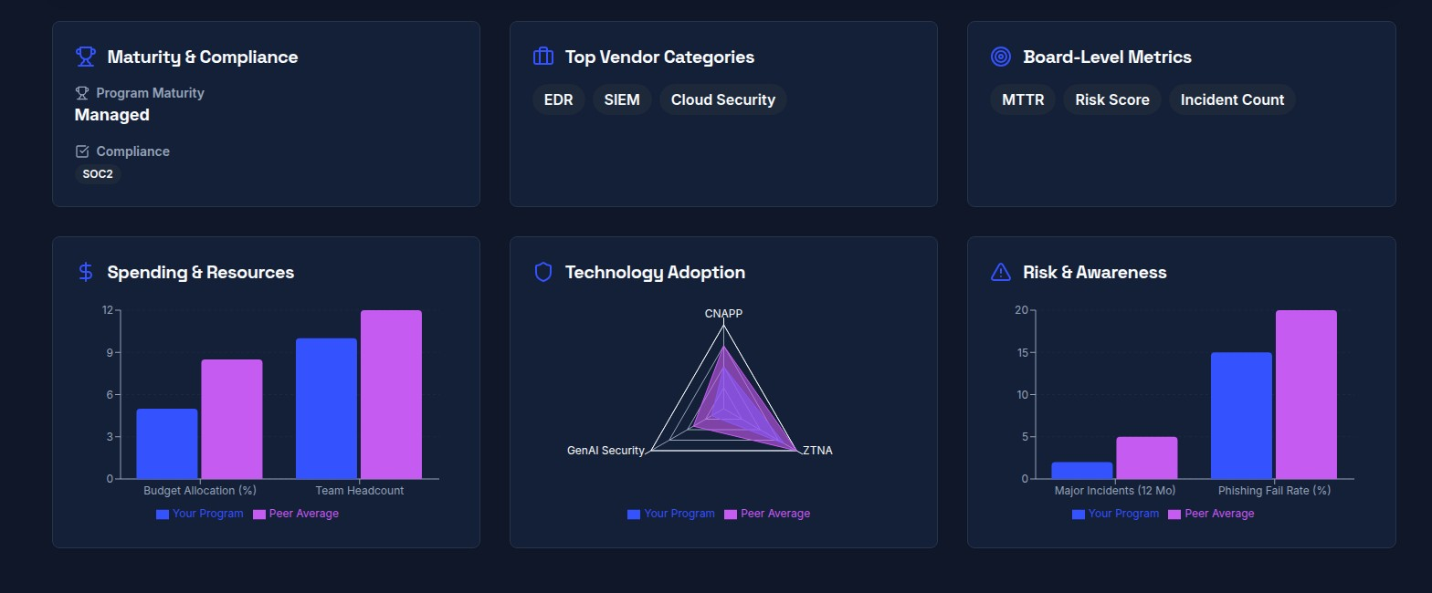This screenshot has width=1432, height=593.
Task: Click the Your Program blue swatch in Risk chart
Action: click(x=1079, y=515)
